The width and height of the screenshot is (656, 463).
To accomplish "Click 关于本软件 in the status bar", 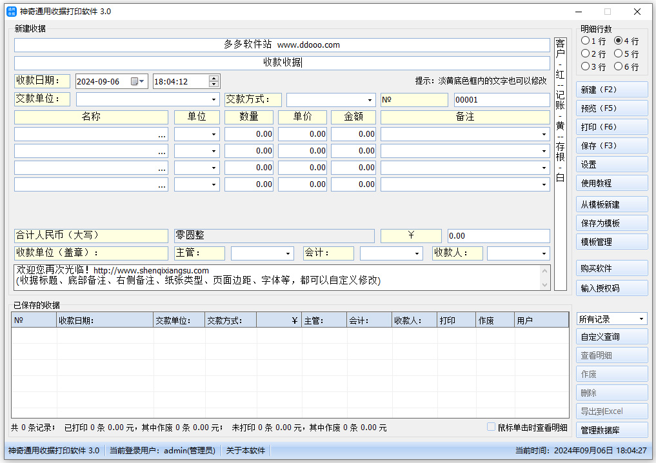I will 245,451.
